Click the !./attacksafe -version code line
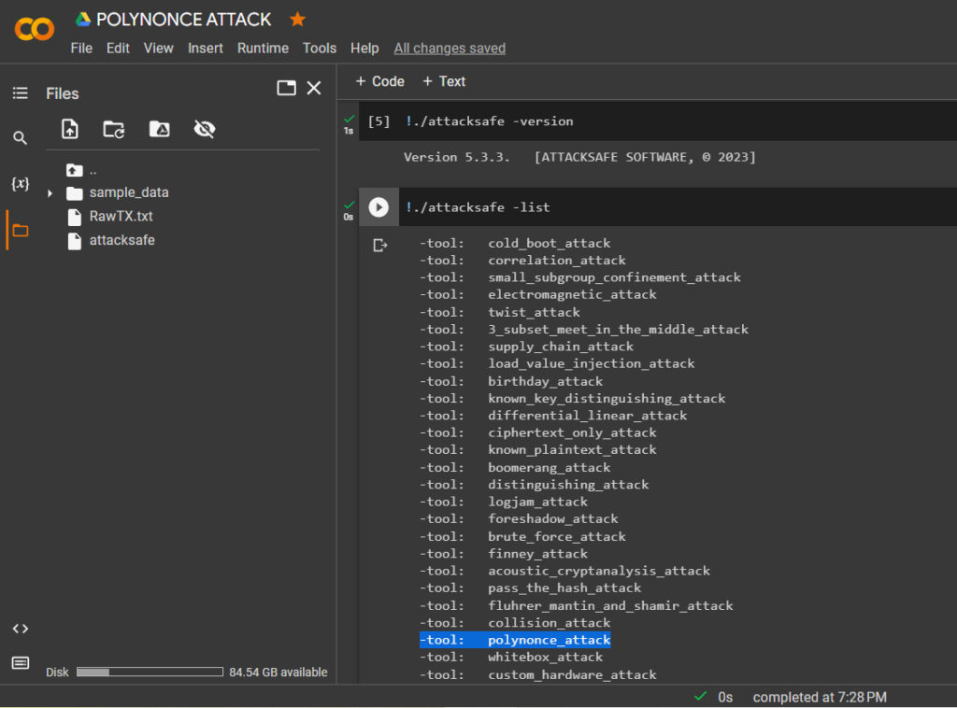The width and height of the screenshot is (957, 708). click(490, 121)
